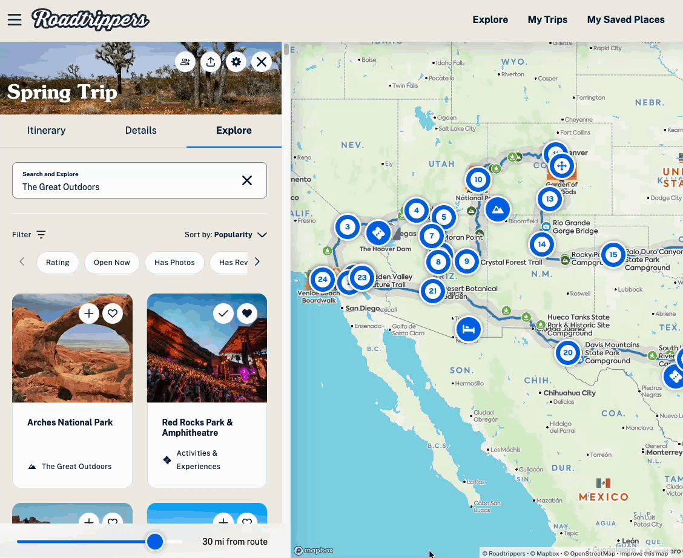Image resolution: width=683 pixels, height=558 pixels.
Task: Close the Spring Trip panel
Action: click(262, 62)
